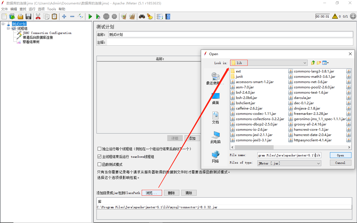This screenshot has height=223, width=357.
Task: Toggle functional test mode checkbox
Action: coord(99,164)
